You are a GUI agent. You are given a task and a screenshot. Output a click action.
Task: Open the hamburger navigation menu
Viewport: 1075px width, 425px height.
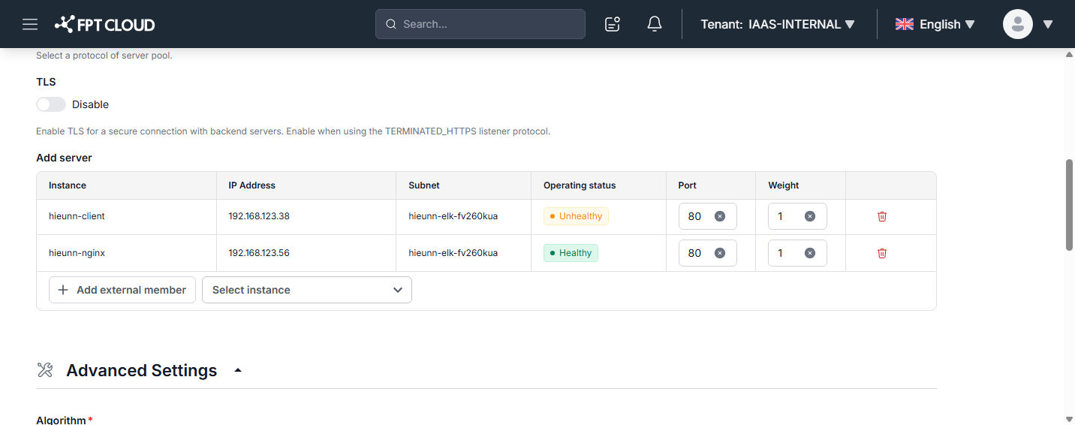(30, 24)
